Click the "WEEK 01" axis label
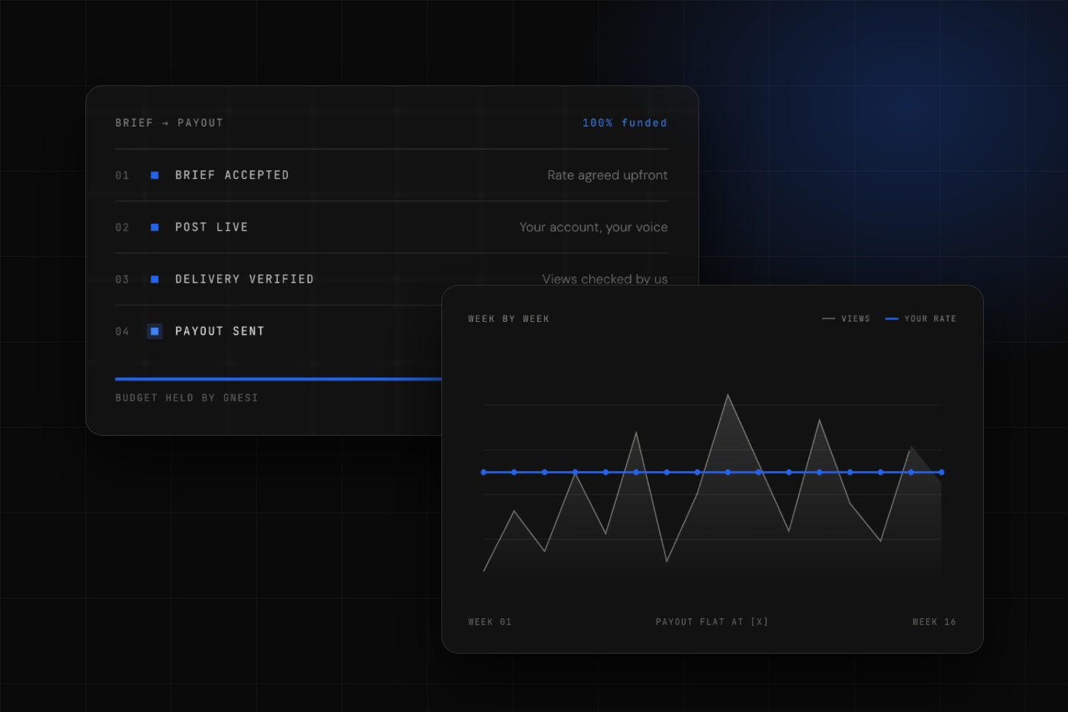 pyautogui.click(x=490, y=622)
